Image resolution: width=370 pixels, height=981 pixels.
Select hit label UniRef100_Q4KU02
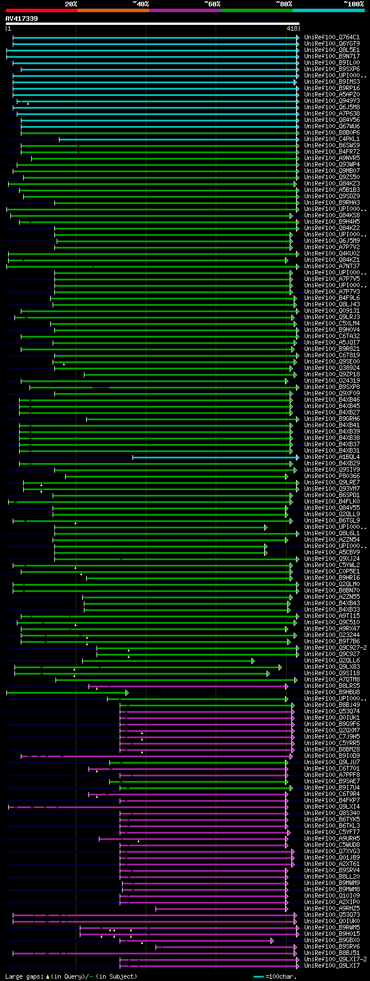click(332, 253)
